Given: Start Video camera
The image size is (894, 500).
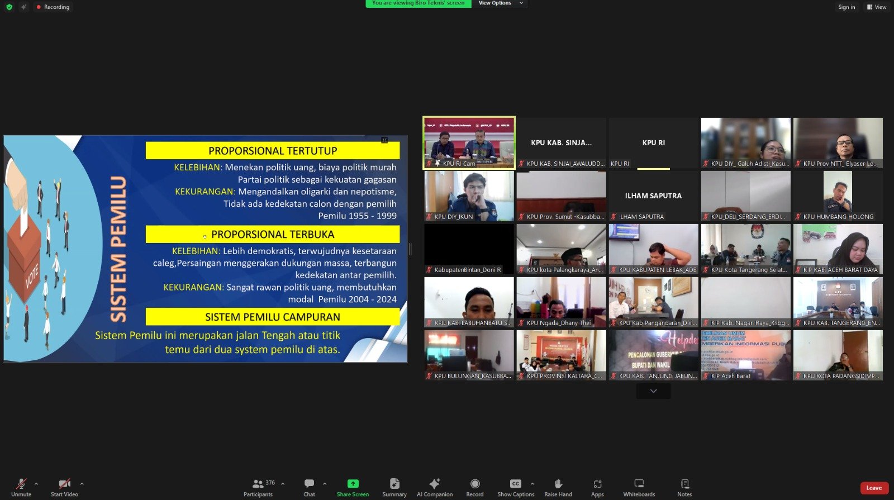Looking at the screenshot, I should [64, 487].
